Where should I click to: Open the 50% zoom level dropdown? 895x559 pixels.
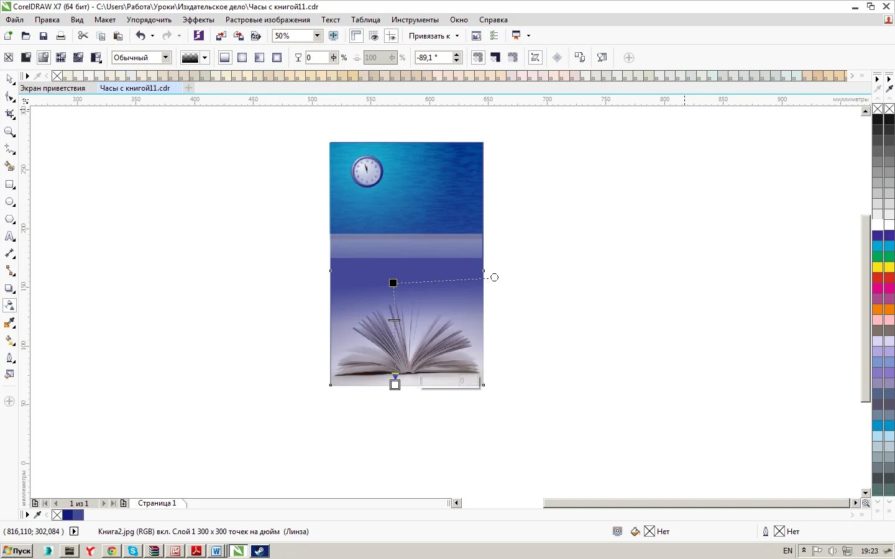click(318, 36)
